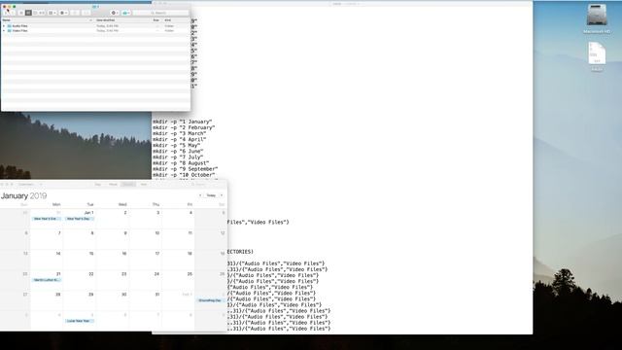Viewport: 622px width, 350px height.
Task: Expand the Audio Files folder triangle
Action: coord(4,26)
